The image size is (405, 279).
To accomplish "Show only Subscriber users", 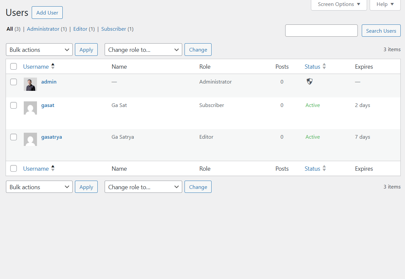I will [114, 29].
